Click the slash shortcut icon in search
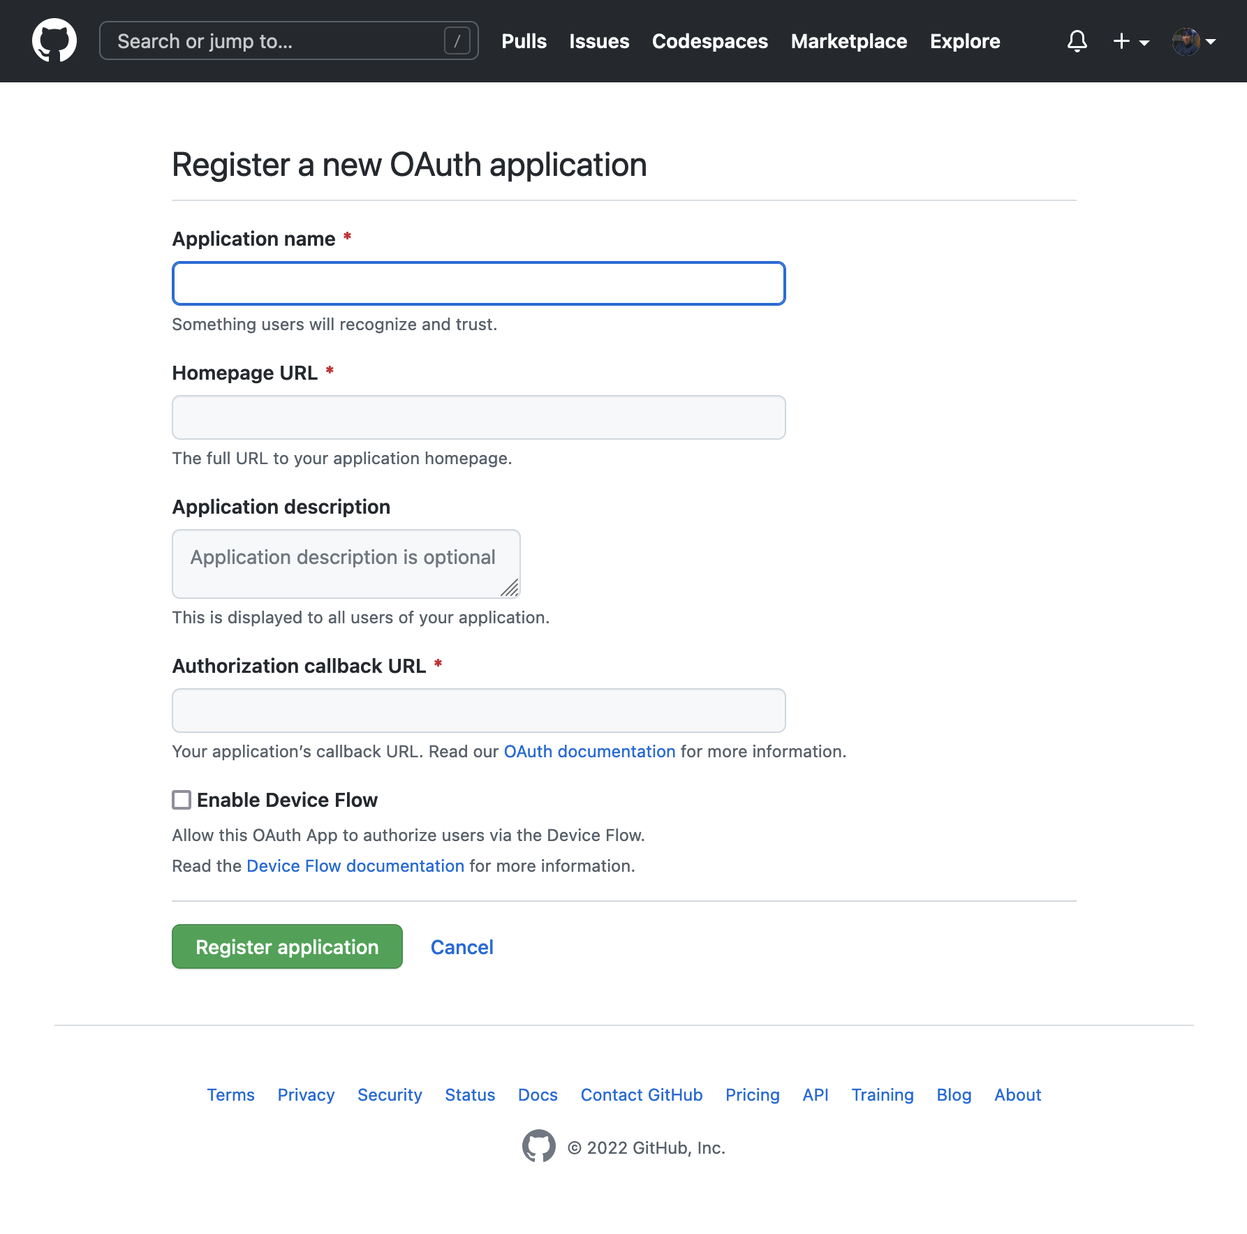Screen dimensions: 1247x1234 (x=457, y=41)
